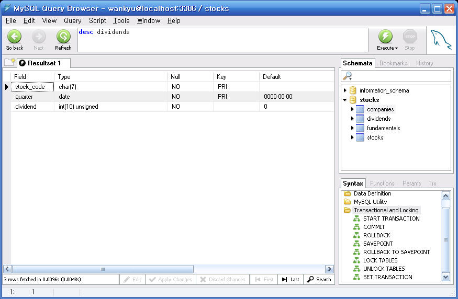458x299 pixels.
Task: Click the START TRANSACTION syntax icon
Action: (356, 218)
